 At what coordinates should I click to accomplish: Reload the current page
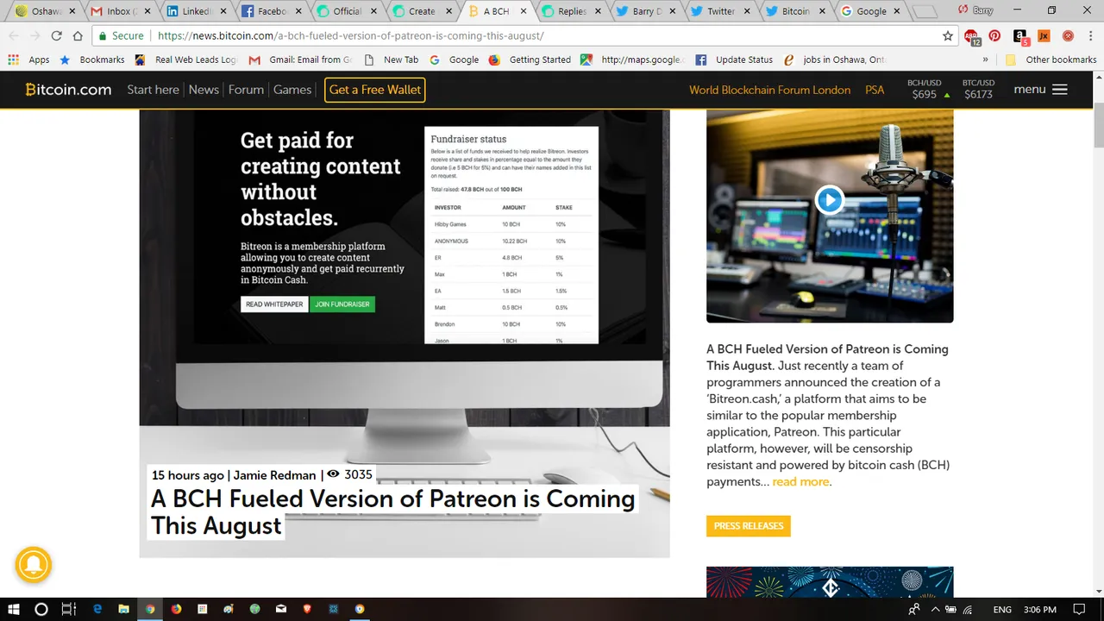point(57,36)
